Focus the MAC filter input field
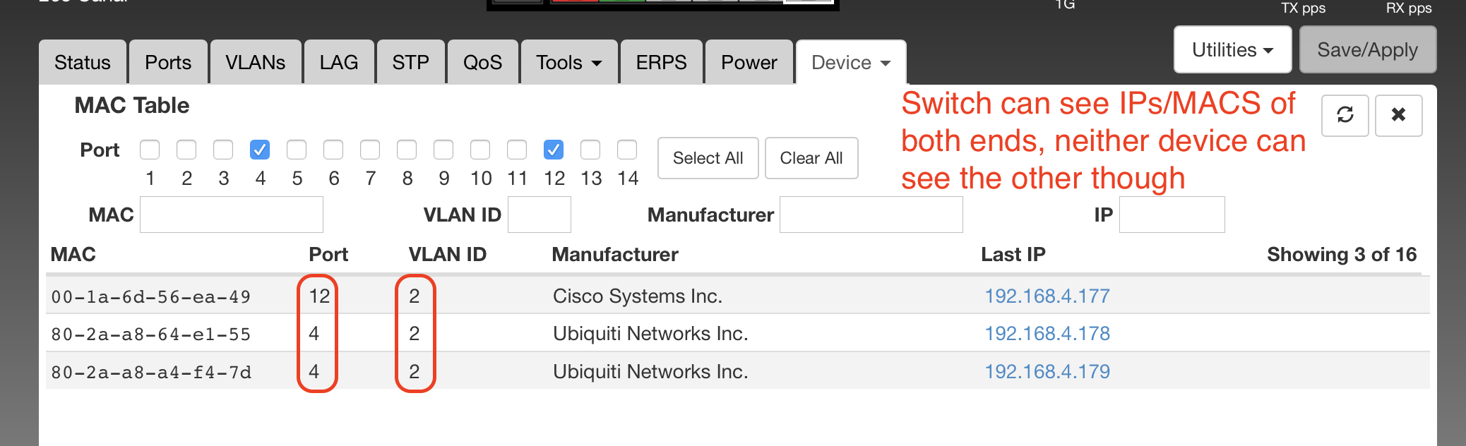Screen dimensions: 1466x446 coord(232,215)
